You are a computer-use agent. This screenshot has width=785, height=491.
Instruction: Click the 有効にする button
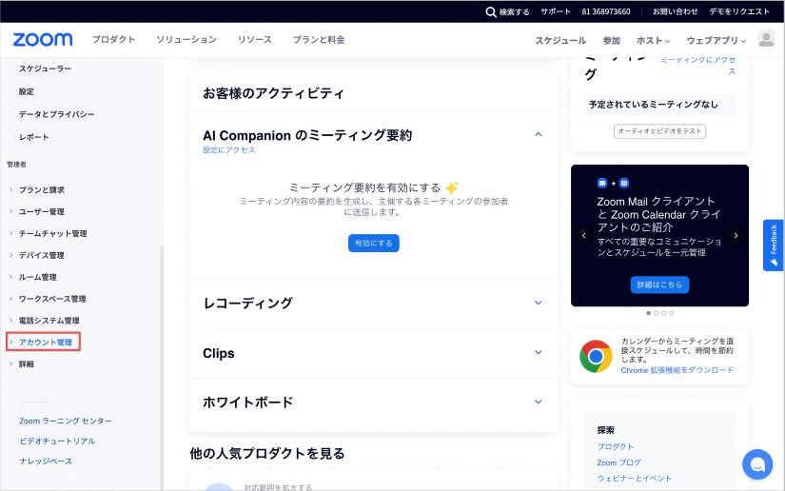click(x=373, y=244)
